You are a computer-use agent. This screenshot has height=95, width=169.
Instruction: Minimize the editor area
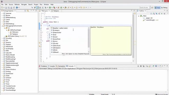[x=132, y=11]
